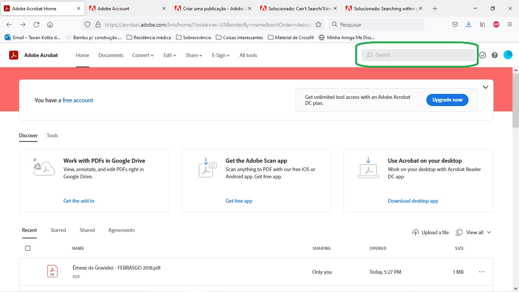Click the padlock site info icon
519x292 pixels.
(x=98, y=24)
